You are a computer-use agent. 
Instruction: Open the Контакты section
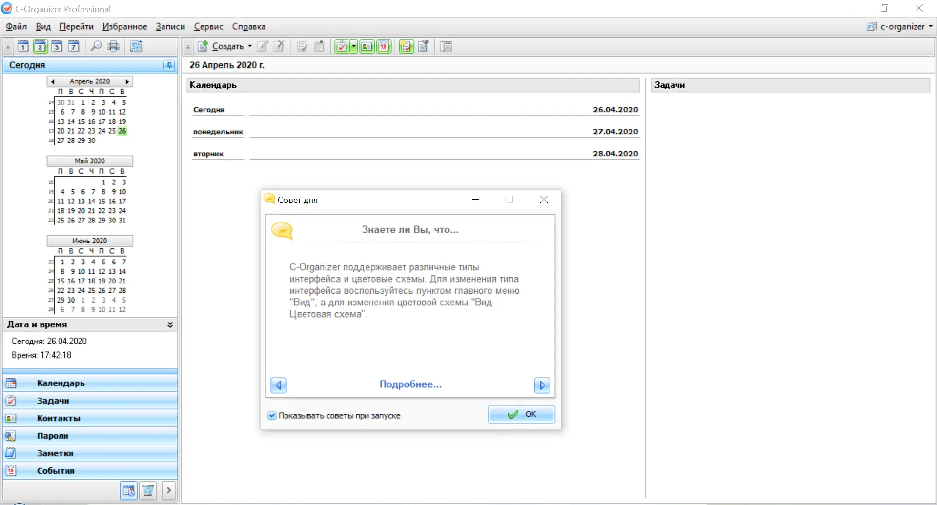pos(90,418)
